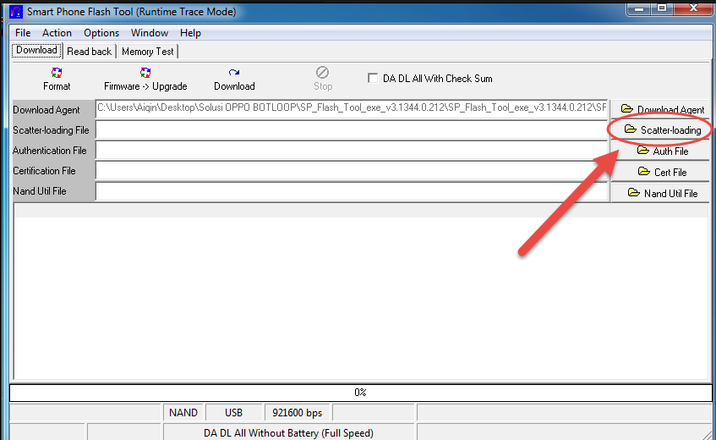716x440 pixels.
Task: Click the Cert File button
Action: [x=661, y=172]
